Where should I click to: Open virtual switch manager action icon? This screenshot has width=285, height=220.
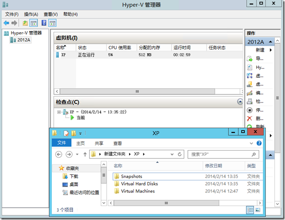click(x=250, y=76)
